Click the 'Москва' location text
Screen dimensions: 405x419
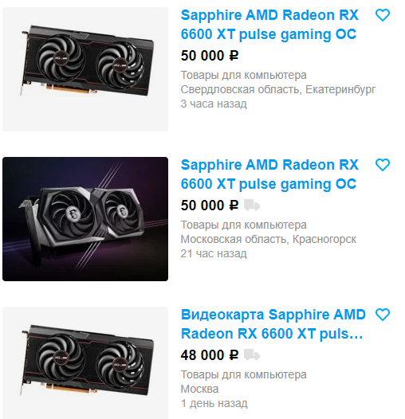tap(199, 389)
